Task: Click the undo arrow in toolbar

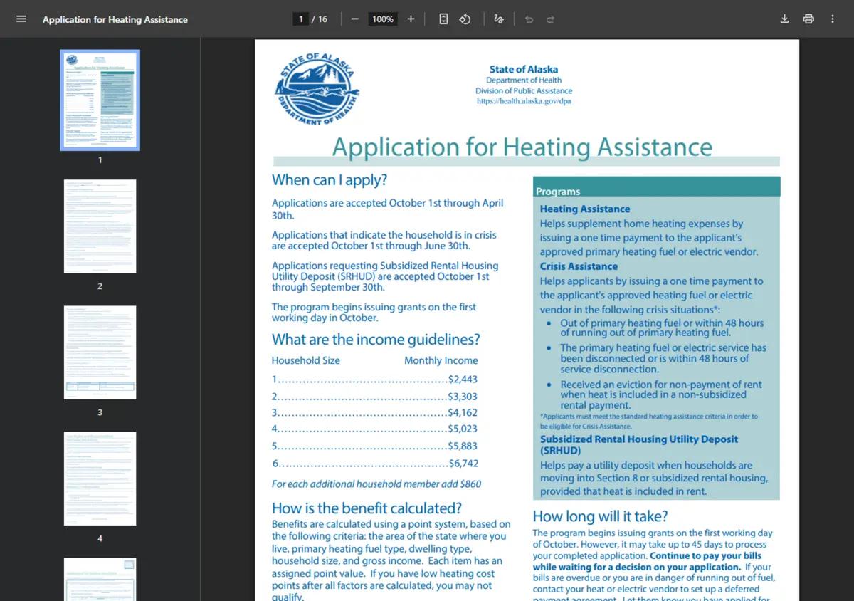Action: [x=529, y=19]
